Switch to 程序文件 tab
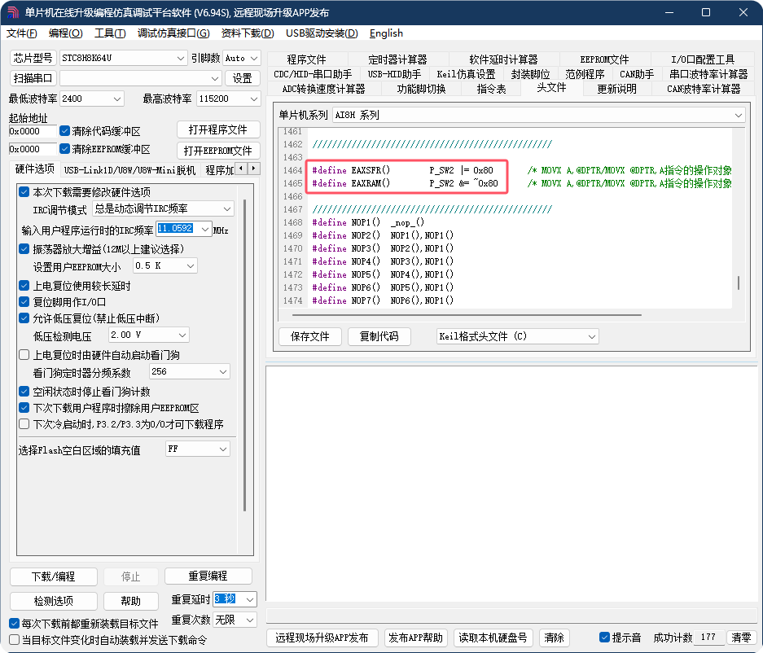The height and width of the screenshot is (653, 763). [x=306, y=59]
